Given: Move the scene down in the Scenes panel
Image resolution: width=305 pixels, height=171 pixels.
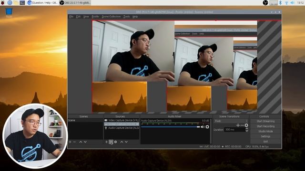Looking at the screenshot, I should point(85,142).
